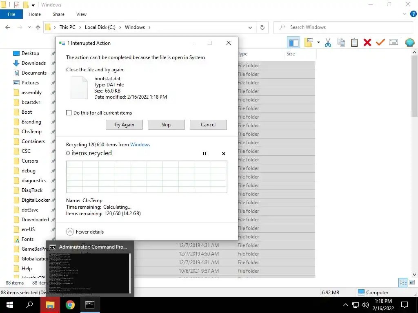
Task: Open Google Chrome from taskbar
Action: pos(70,305)
